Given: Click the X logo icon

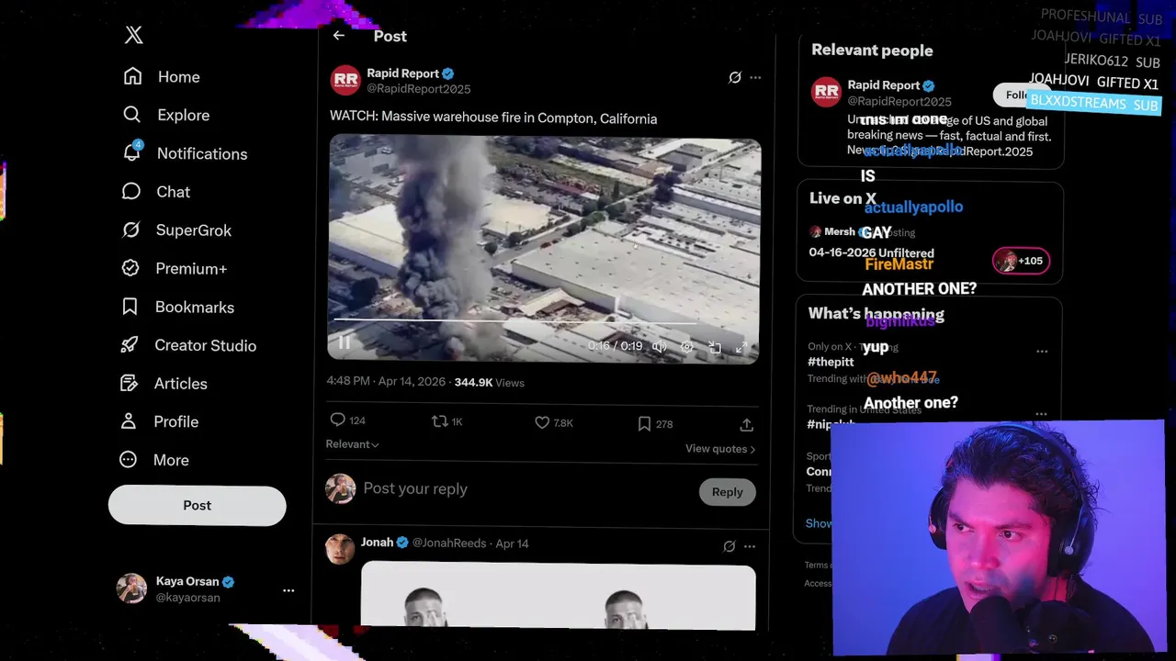Looking at the screenshot, I should [134, 35].
